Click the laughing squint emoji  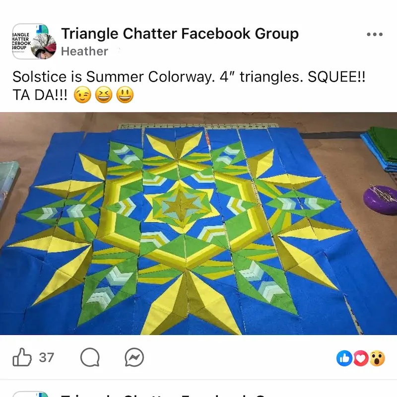[104, 95]
